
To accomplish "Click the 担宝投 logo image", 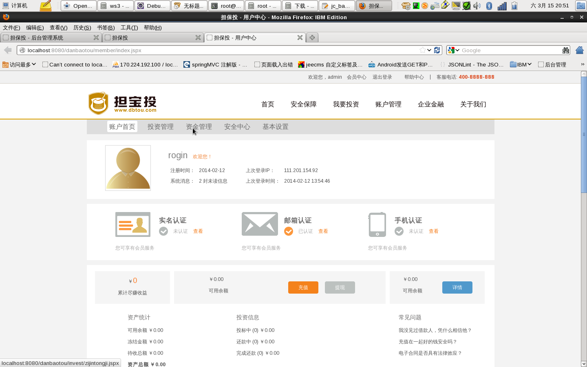I will pos(122,103).
